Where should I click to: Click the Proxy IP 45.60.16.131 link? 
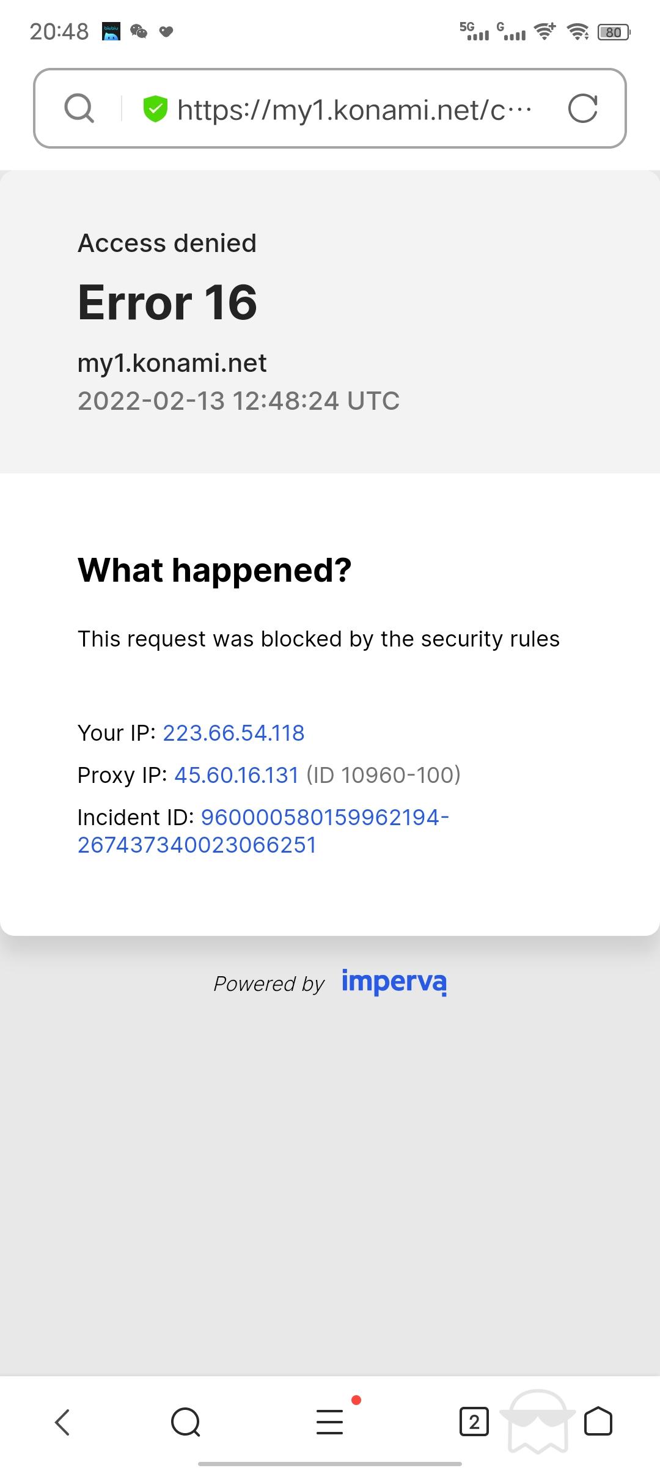tap(237, 775)
